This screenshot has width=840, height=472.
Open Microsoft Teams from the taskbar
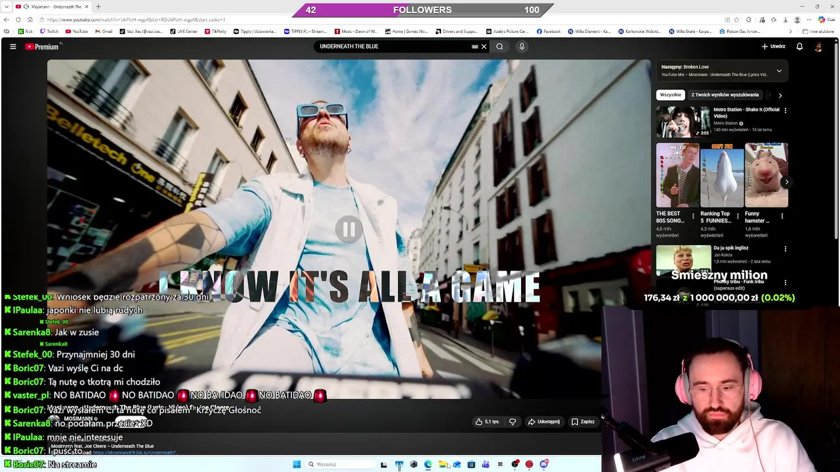[x=486, y=464]
